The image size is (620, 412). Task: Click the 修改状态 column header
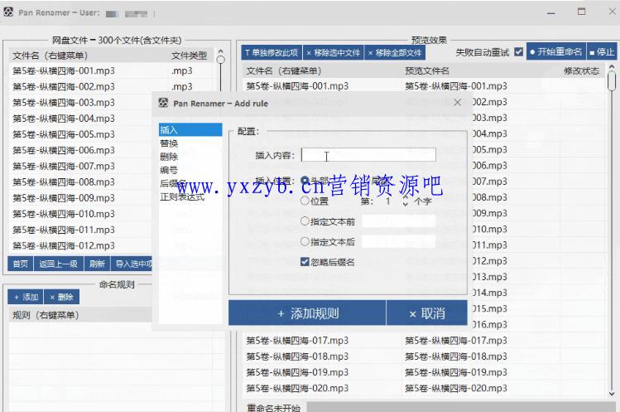tap(581, 71)
